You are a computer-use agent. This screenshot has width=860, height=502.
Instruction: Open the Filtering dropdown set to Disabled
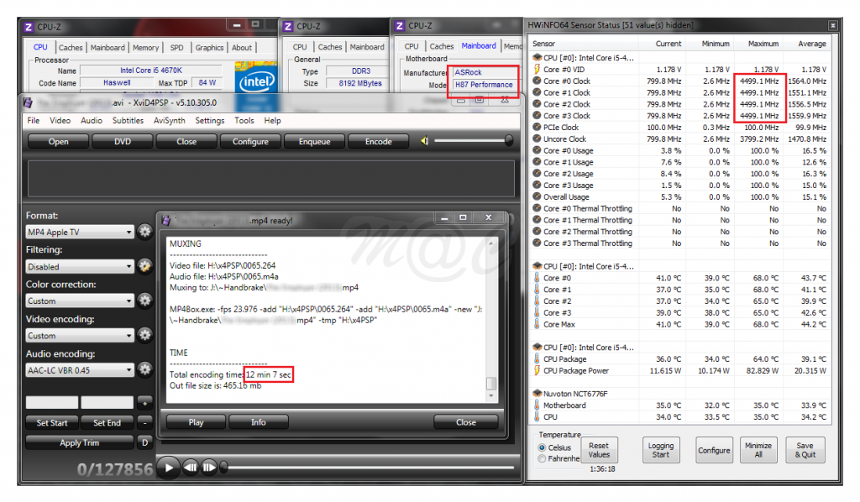(80, 267)
